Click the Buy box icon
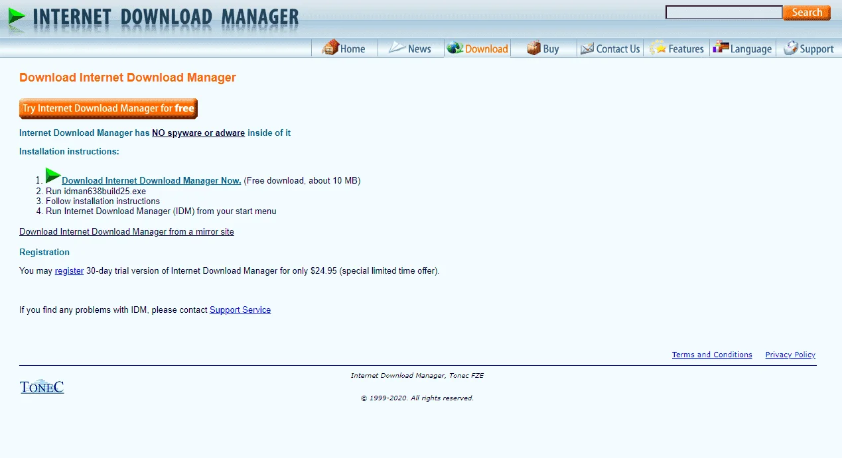842x458 pixels. [534, 48]
